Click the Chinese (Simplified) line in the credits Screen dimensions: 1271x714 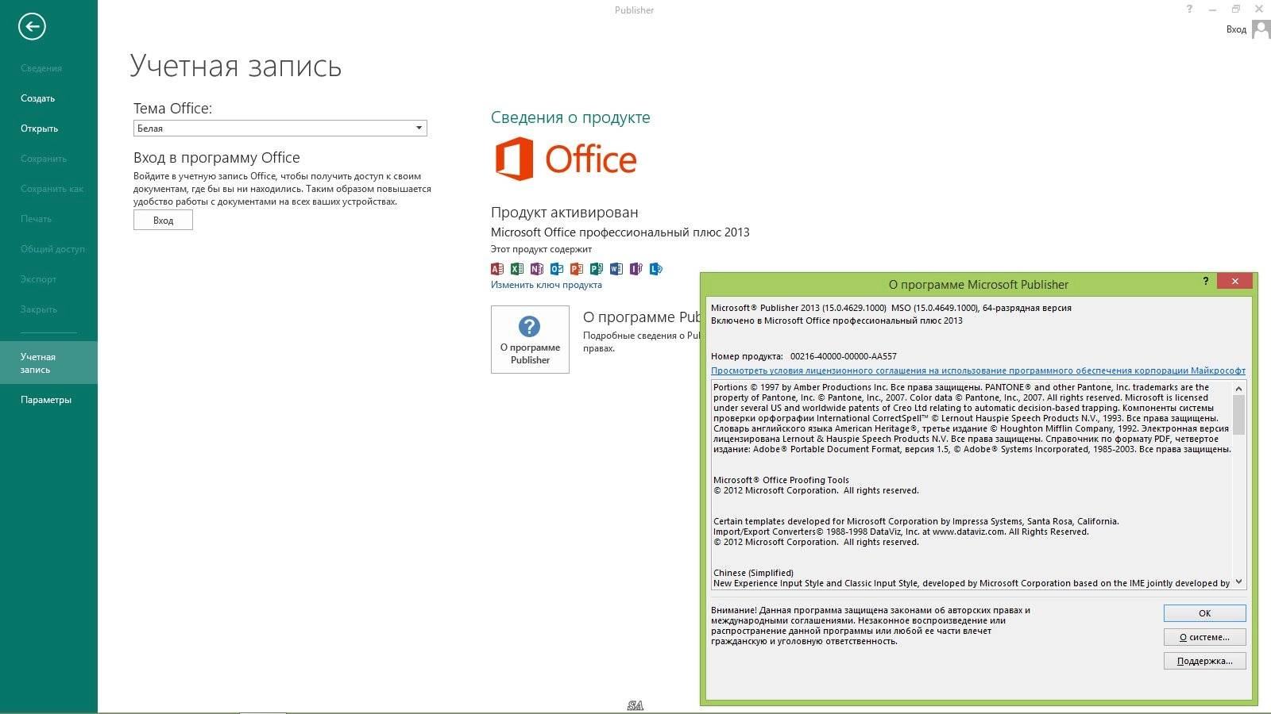click(753, 573)
